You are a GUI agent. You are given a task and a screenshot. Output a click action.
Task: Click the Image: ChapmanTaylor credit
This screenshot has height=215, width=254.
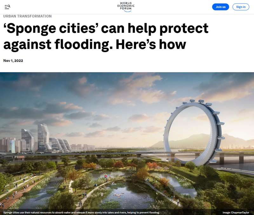pyautogui.click(x=236, y=212)
